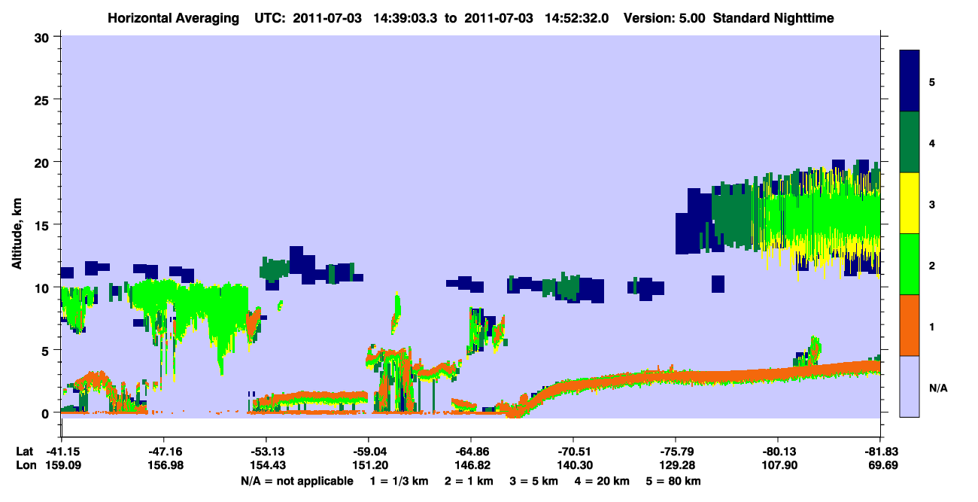The width and height of the screenshot is (978, 502).
Task: Click the y-axis tick label 15
Action: point(43,225)
